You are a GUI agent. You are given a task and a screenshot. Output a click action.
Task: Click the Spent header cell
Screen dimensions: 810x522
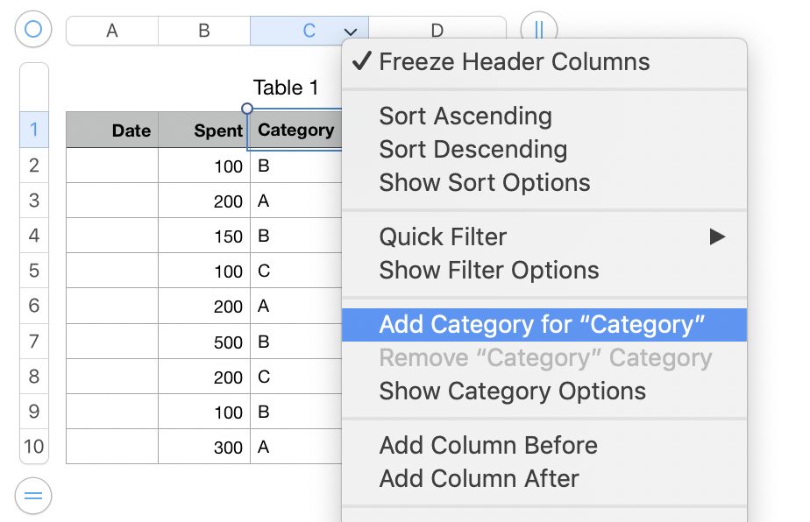pos(204,130)
